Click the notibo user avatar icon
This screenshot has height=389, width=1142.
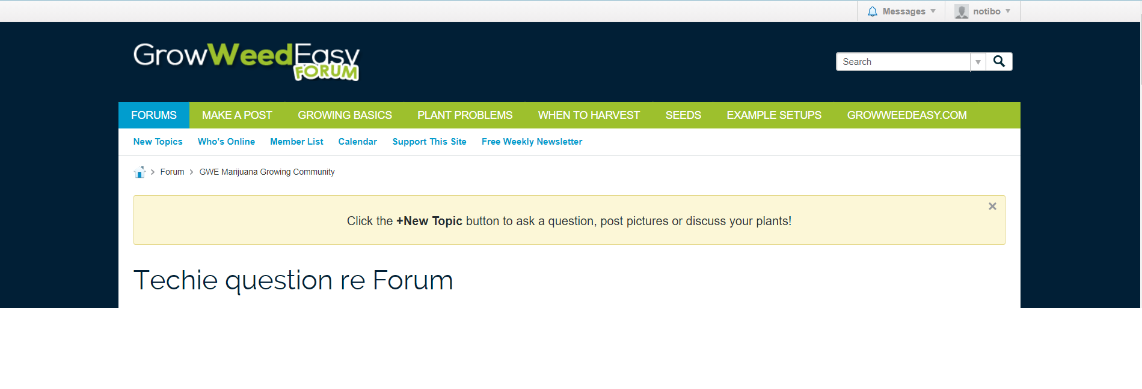click(x=961, y=11)
